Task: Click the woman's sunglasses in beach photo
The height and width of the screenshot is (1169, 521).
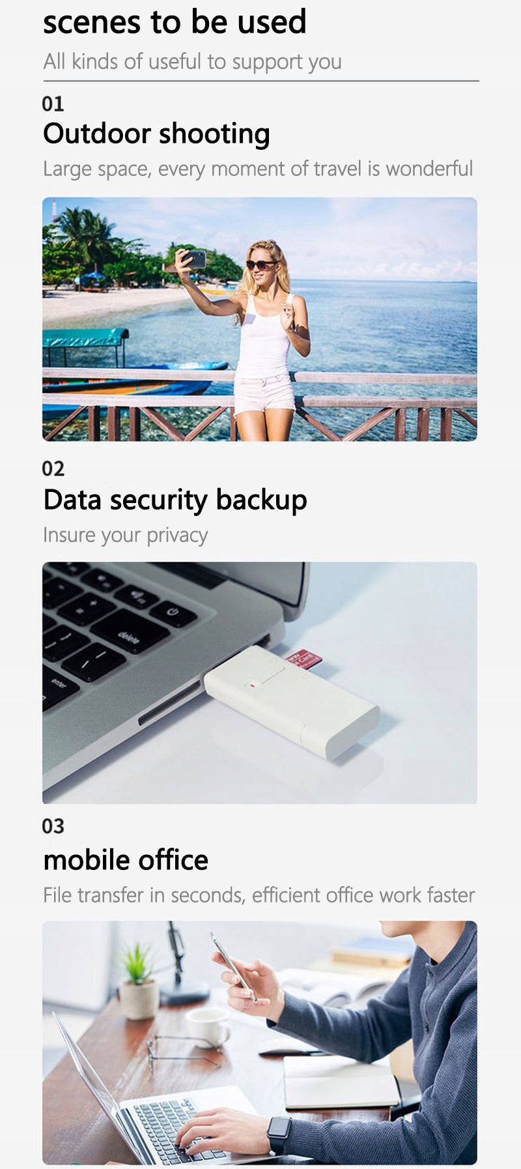Action: 261,265
